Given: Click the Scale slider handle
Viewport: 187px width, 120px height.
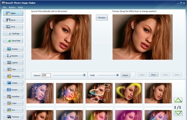Looking at the screenshot, I should [117, 75].
